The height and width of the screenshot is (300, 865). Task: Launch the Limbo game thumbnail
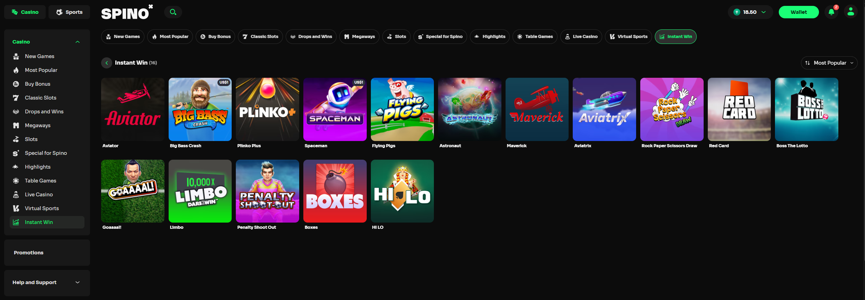click(200, 191)
